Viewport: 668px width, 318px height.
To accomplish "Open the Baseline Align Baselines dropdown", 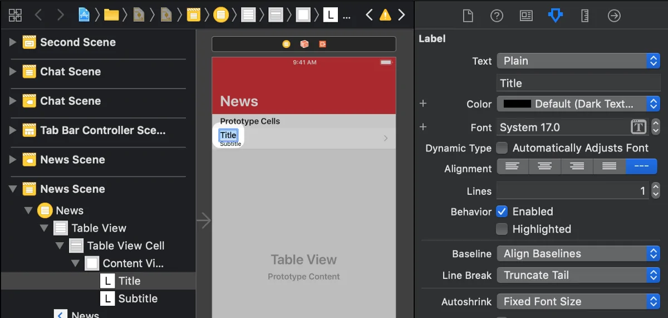I will click(578, 254).
